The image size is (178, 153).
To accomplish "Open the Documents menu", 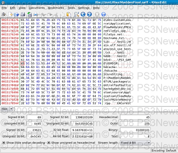I will point(37,8).
